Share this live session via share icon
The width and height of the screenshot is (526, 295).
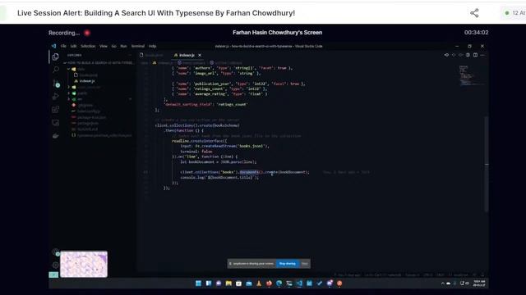474,13
